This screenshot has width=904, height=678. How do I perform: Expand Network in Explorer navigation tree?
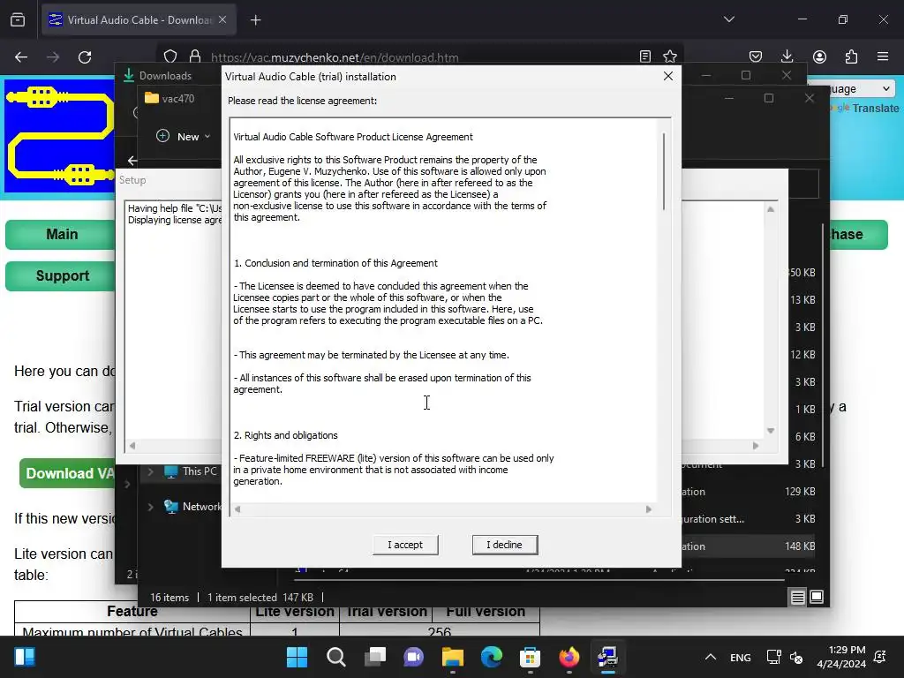pos(150,507)
